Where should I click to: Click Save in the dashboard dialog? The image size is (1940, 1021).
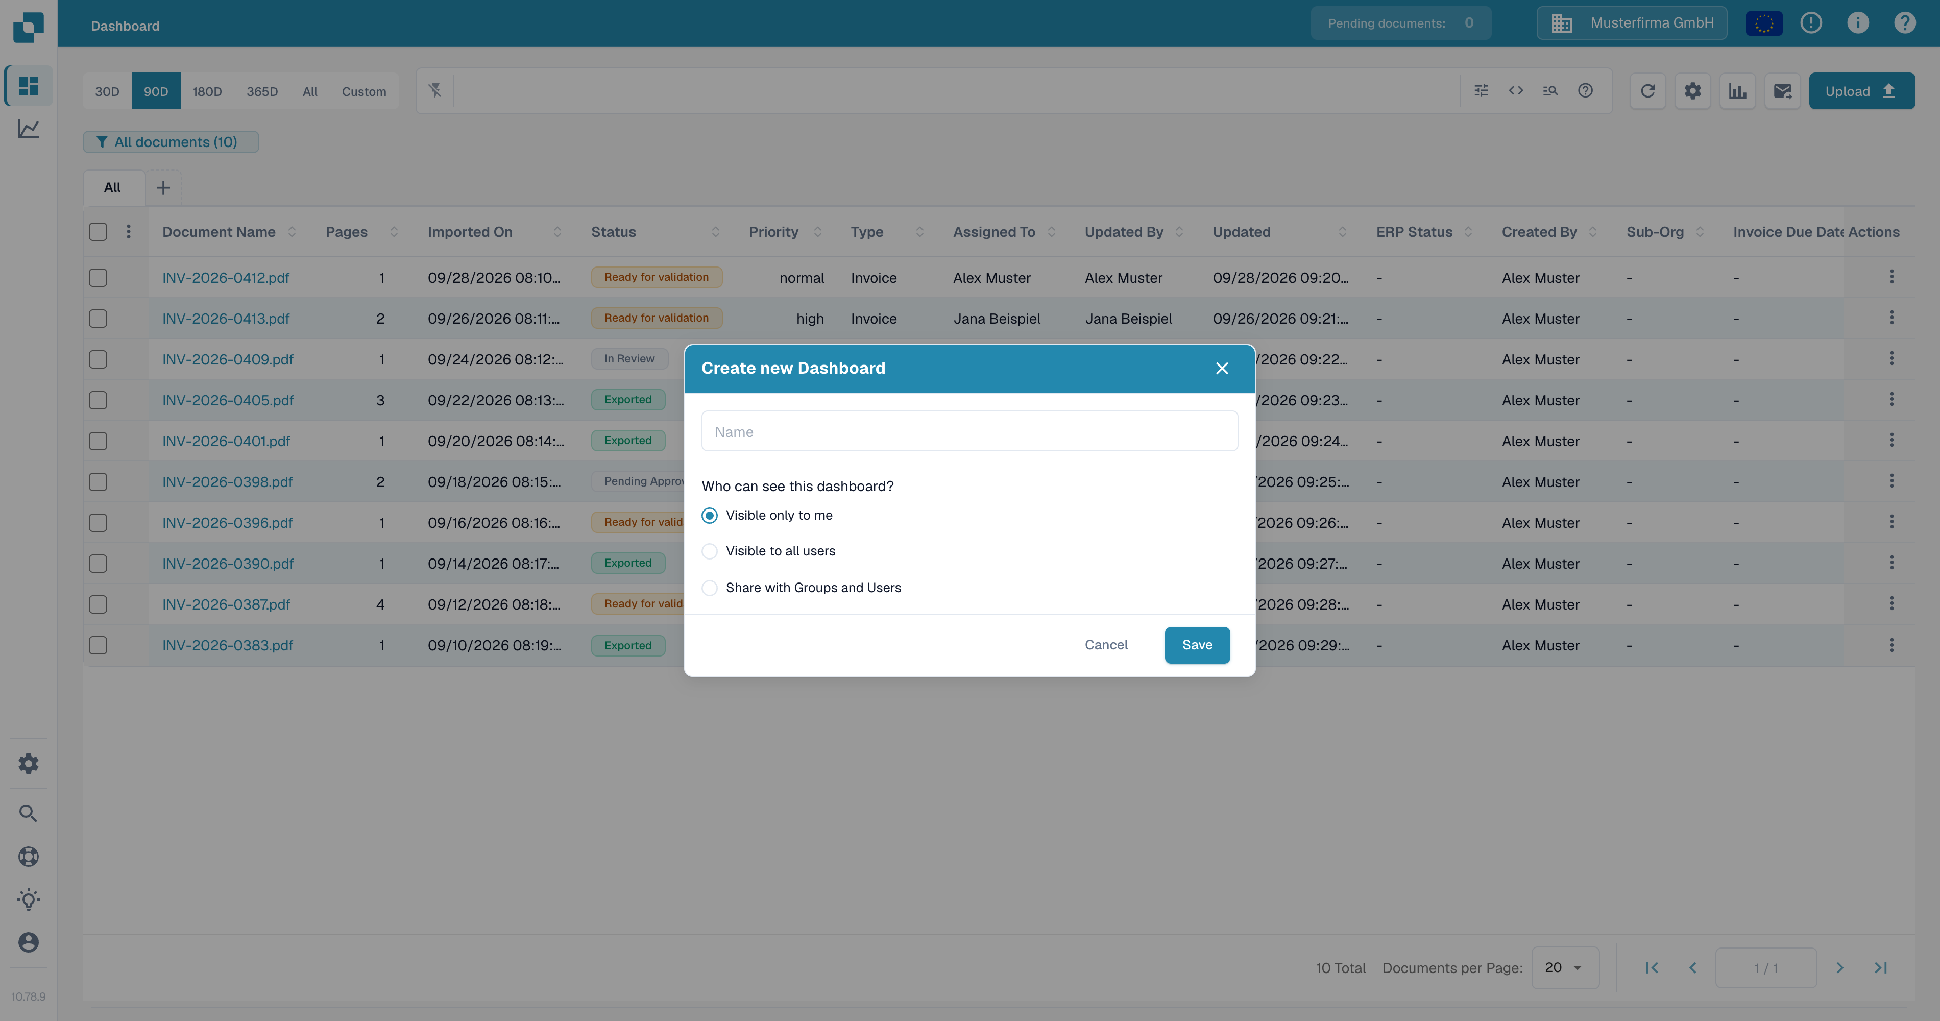1197,645
